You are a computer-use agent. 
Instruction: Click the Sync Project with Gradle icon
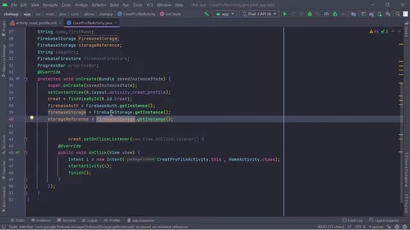[x=372, y=14]
